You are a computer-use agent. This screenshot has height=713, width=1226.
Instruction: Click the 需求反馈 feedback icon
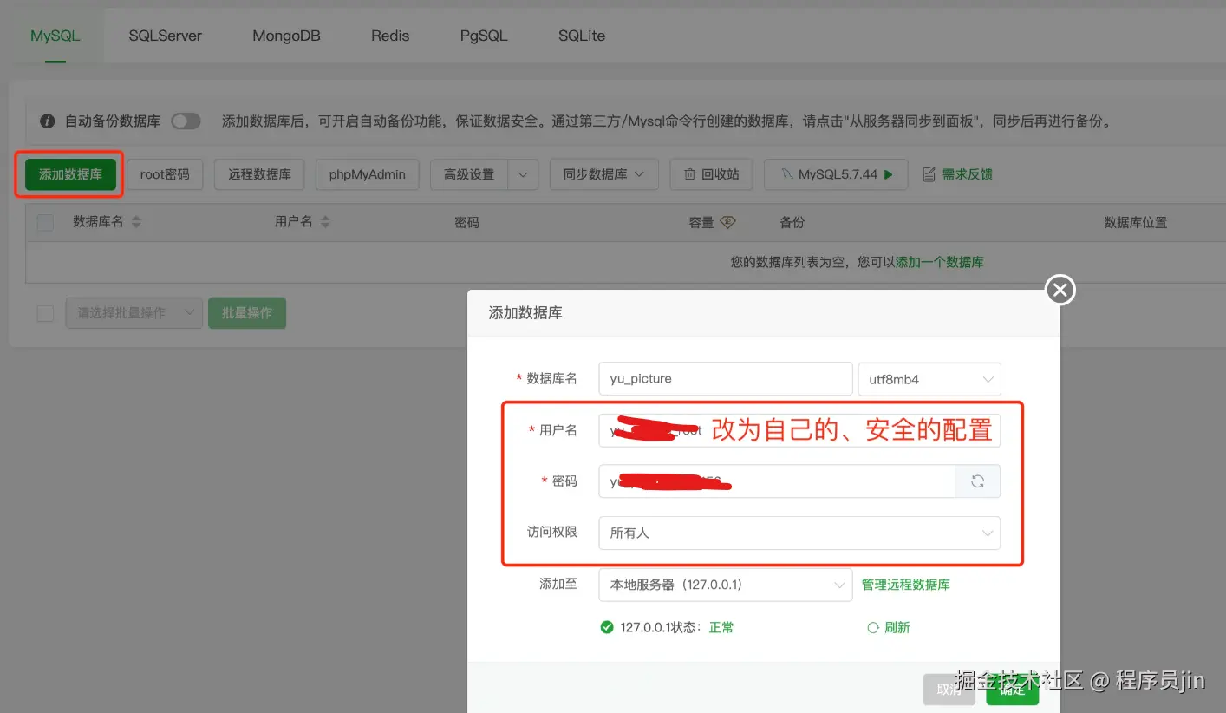pos(929,174)
